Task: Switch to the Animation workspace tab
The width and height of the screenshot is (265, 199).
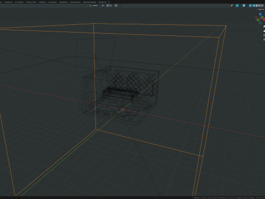Action: 52,2
